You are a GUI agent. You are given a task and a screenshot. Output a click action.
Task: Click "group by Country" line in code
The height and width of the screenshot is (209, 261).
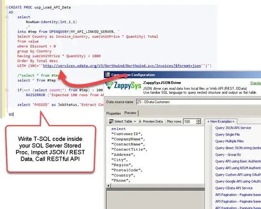(x=34, y=51)
